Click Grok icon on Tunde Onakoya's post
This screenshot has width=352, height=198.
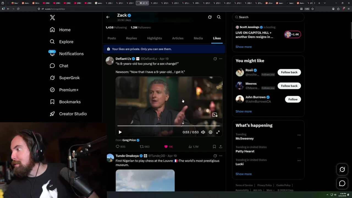tap(215, 156)
